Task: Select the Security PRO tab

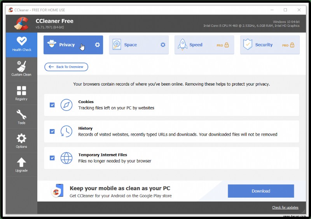Action: (270, 45)
